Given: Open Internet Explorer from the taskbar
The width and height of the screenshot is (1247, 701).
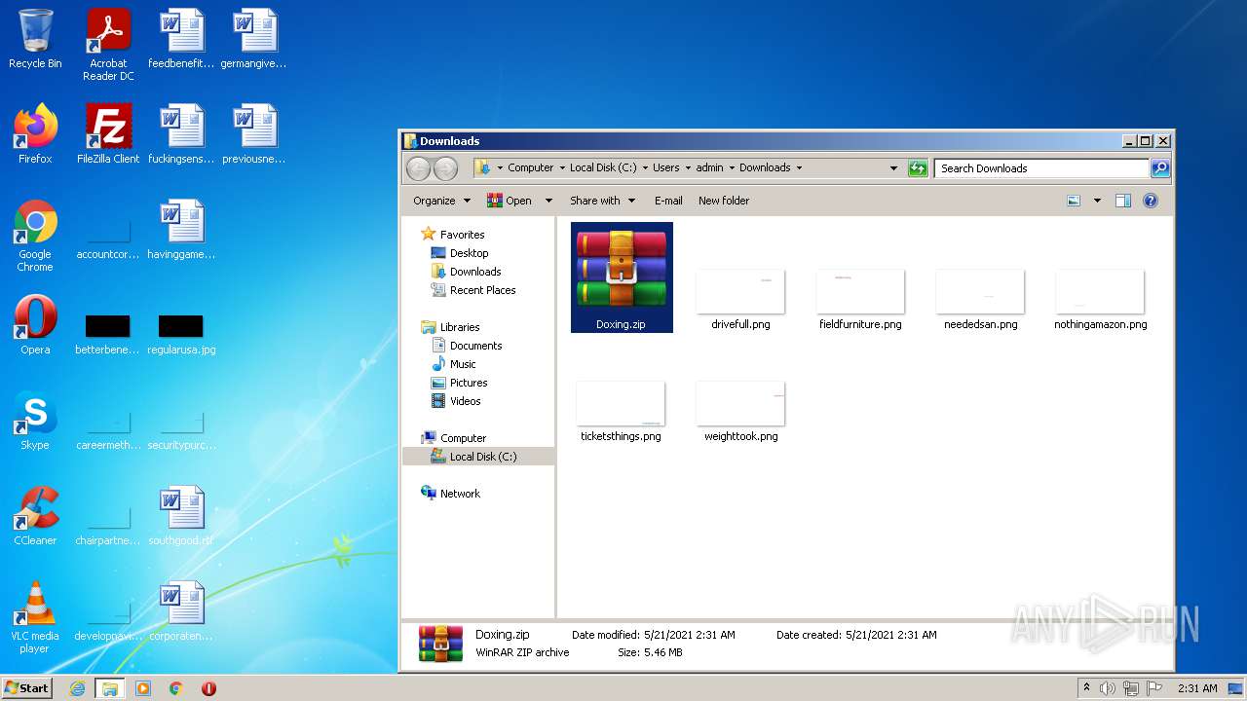Looking at the screenshot, I should pos(77,688).
